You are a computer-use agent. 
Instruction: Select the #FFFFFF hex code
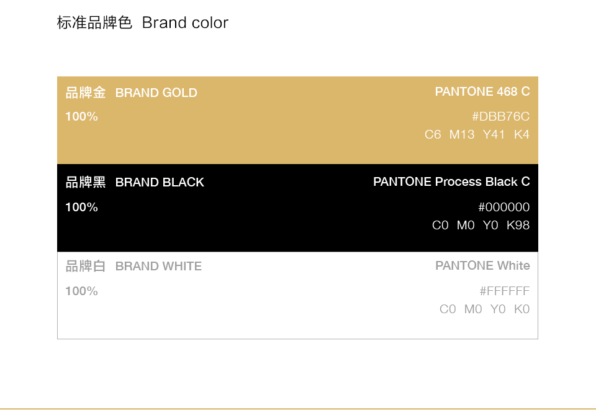click(x=504, y=291)
